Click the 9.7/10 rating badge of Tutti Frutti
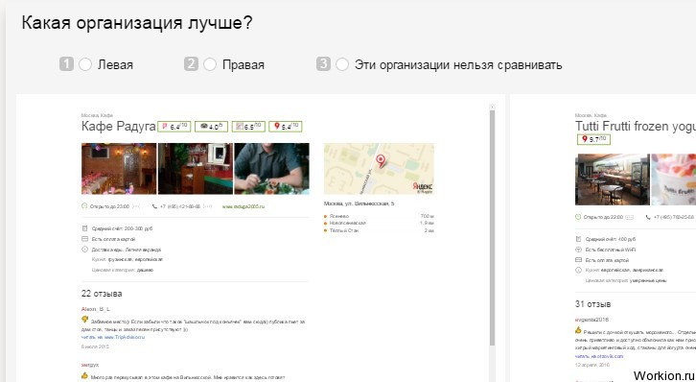 594,139
